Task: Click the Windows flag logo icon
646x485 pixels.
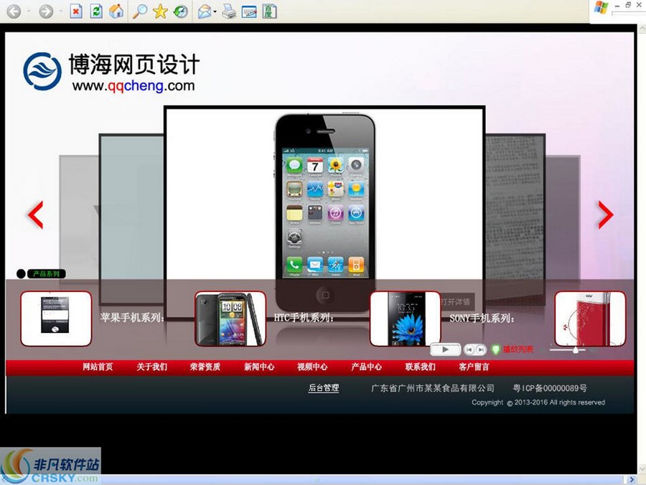Action: click(601, 8)
